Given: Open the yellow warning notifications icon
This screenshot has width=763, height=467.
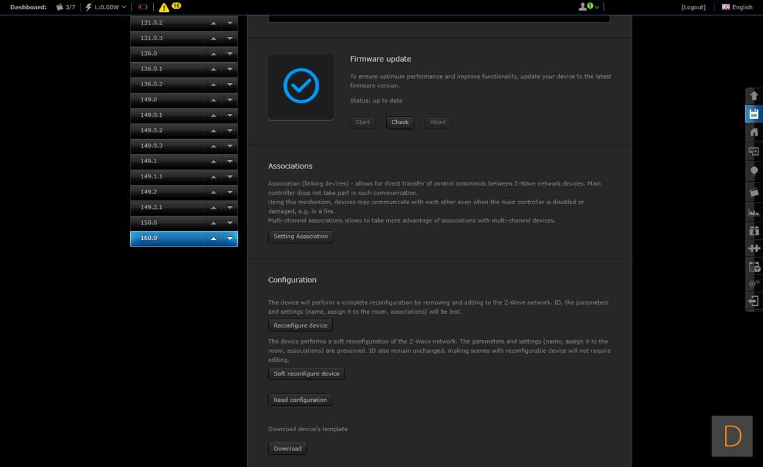Looking at the screenshot, I should point(164,7).
